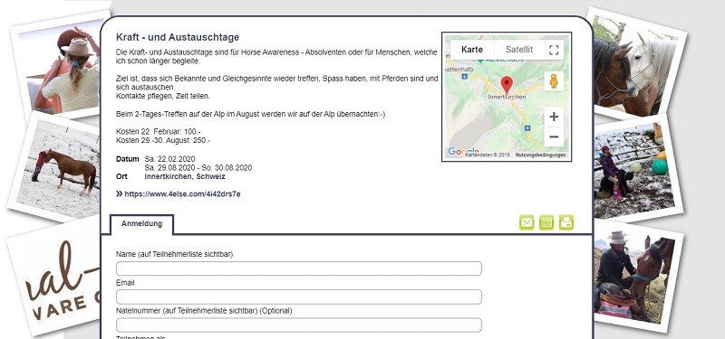The width and height of the screenshot is (725, 339).
Task: Click the Google logo on the map
Action: (463, 151)
